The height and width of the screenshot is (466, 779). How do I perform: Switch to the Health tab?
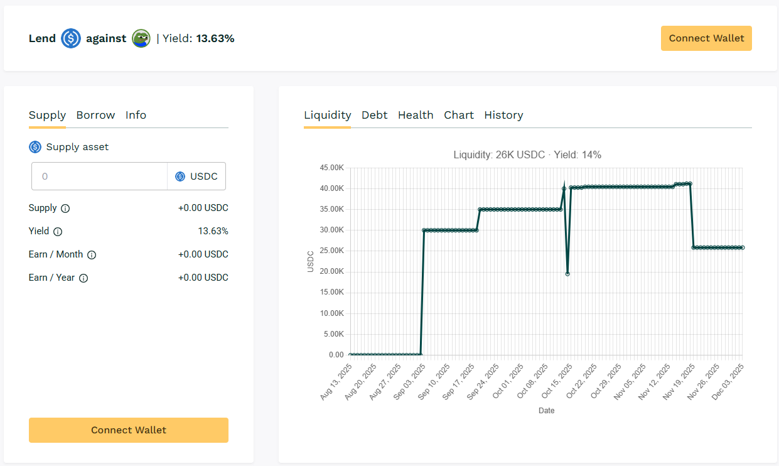click(x=416, y=115)
